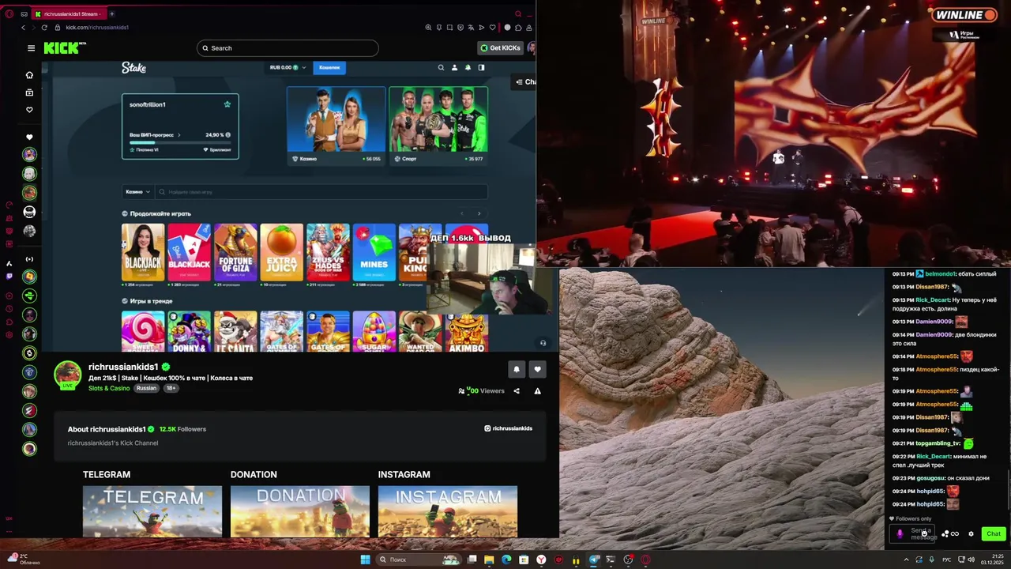This screenshot has height=569, width=1011.
Task: Open the TELEGRAM panel banner
Action: pyautogui.click(x=152, y=511)
